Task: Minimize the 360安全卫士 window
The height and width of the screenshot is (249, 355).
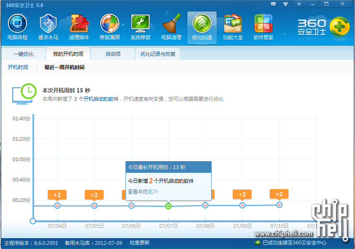Action: pos(313,4)
